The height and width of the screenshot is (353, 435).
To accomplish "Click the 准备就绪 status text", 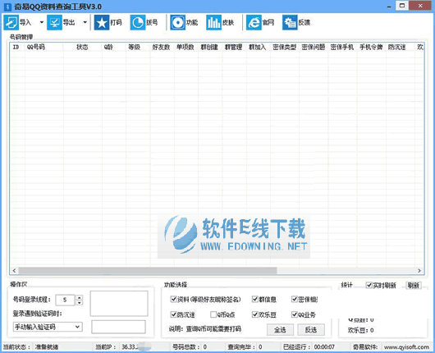I will (x=47, y=347).
